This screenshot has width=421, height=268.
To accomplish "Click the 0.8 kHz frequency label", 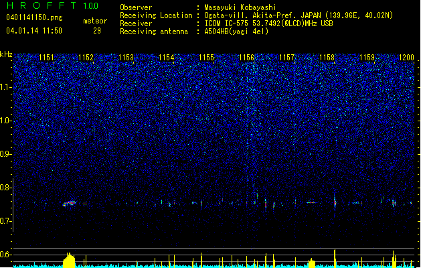I will (x=6, y=188).
